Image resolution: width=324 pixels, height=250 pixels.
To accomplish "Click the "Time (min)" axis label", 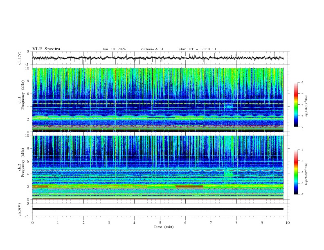I will pyautogui.click(x=164, y=227).
